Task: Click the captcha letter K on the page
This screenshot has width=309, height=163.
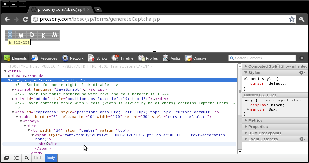Action: 43,35
